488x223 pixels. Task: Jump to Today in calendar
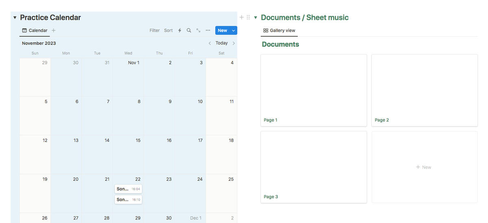(x=222, y=43)
